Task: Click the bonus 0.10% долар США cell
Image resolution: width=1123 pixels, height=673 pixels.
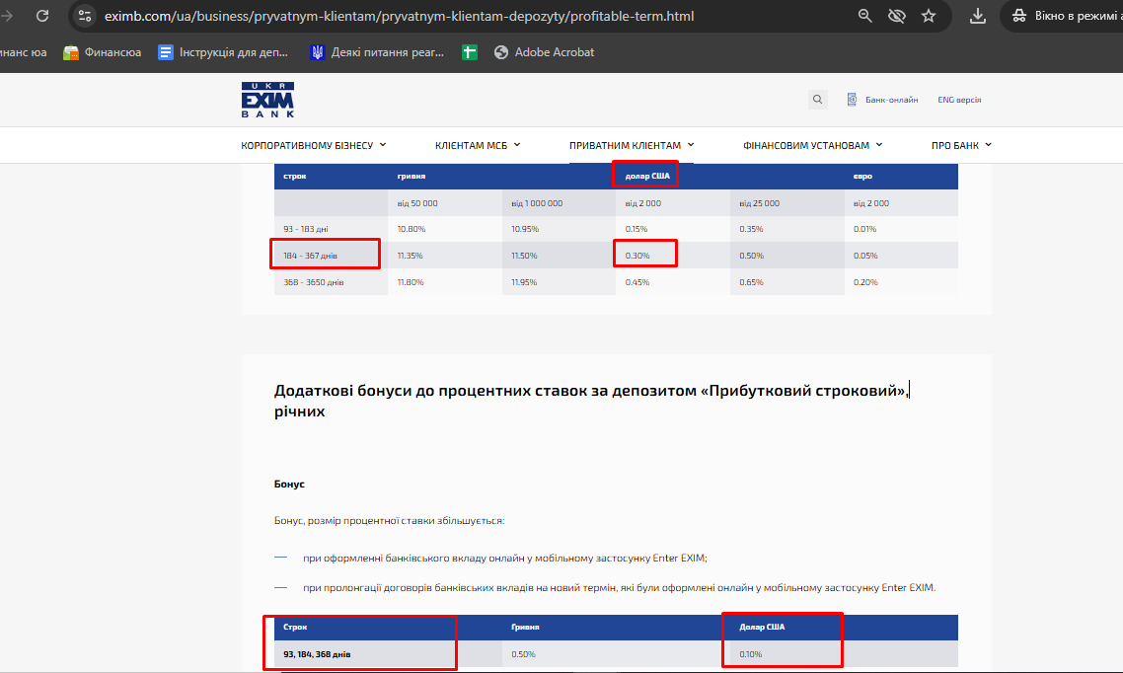Action: [751, 654]
